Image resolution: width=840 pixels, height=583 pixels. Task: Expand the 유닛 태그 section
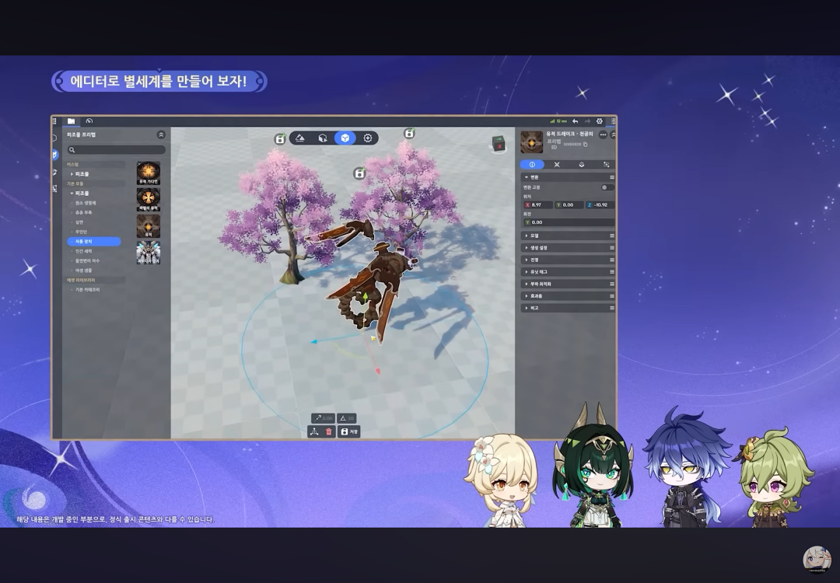(x=568, y=272)
